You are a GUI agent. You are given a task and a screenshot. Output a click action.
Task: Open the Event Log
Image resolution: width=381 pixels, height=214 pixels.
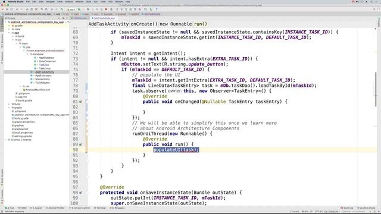[347, 208]
